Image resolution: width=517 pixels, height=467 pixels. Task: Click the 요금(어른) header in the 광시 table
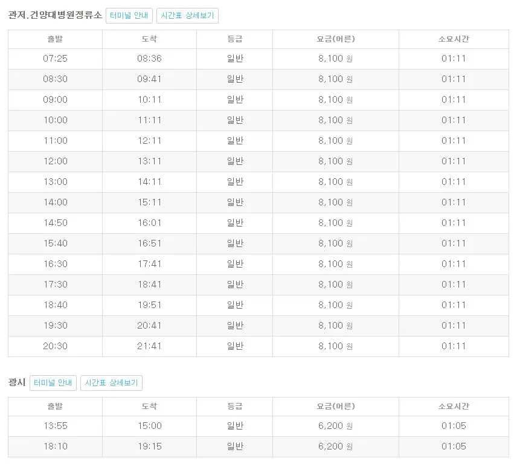(x=336, y=407)
